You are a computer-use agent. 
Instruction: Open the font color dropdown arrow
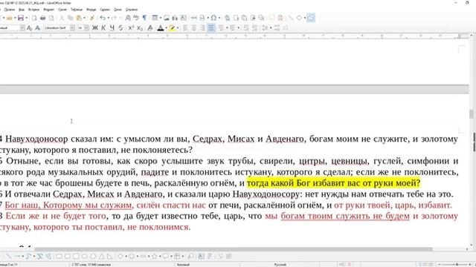coord(166,28)
